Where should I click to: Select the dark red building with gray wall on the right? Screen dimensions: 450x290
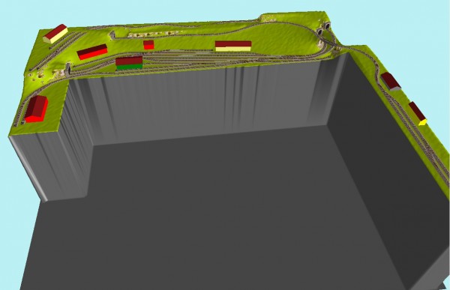[391, 82]
